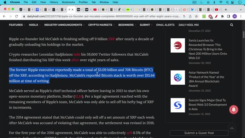Open the Bookmarks menu
The width and height of the screenshot is (245, 138).
click(68, 2)
